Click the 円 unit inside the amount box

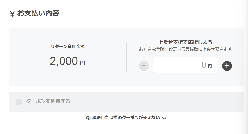[210, 66]
